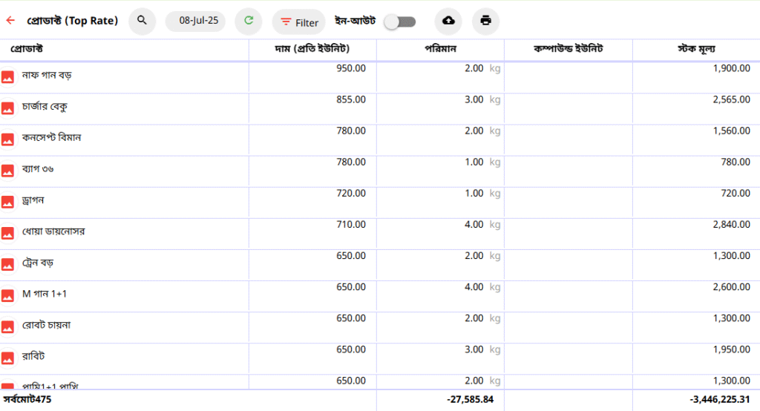The image size is (760, 411).
Task: Click image icon for ব্যাগ ৩৬
Action: click(x=7, y=171)
